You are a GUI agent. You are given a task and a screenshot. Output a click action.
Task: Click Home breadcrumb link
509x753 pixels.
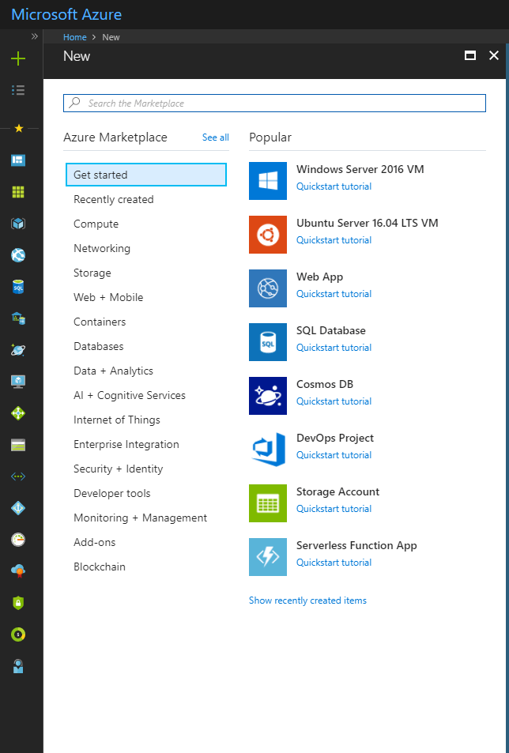coord(75,37)
